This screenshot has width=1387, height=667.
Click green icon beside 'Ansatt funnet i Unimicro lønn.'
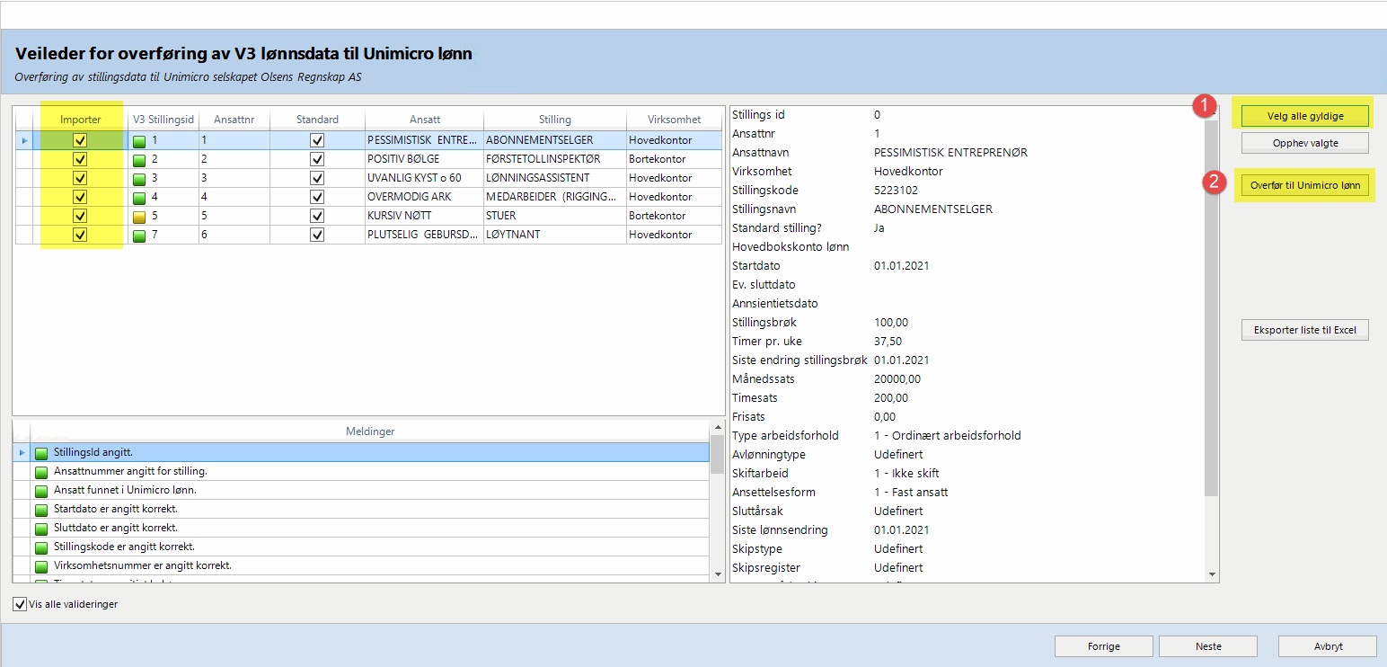pyautogui.click(x=41, y=490)
